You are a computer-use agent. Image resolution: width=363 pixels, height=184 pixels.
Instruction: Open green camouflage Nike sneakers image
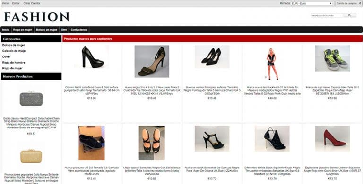click(x=332, y=58)
